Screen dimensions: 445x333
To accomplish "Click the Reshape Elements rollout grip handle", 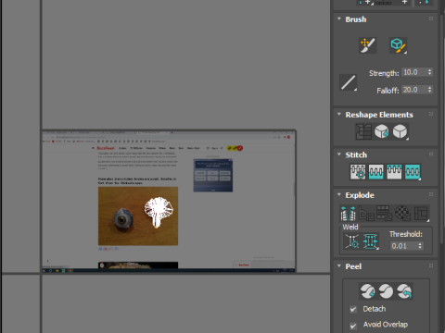I will coord(431,114).
